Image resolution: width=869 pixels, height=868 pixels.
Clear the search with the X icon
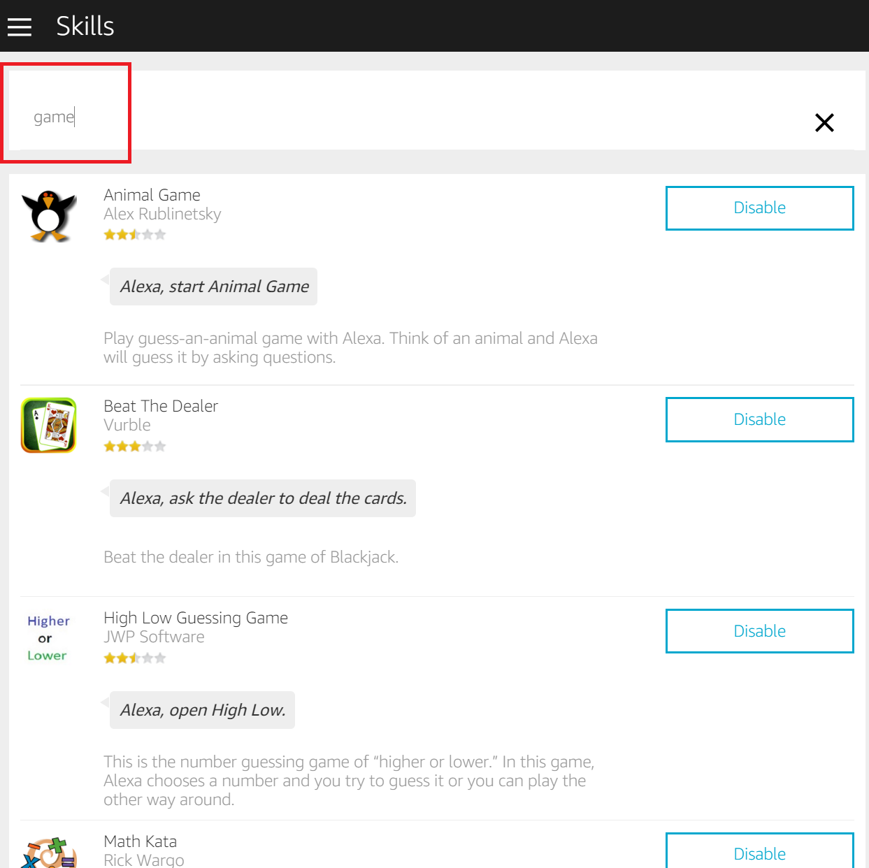(x=824, y=123)
